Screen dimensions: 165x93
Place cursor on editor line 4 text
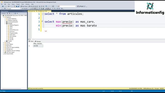point(76,26)
